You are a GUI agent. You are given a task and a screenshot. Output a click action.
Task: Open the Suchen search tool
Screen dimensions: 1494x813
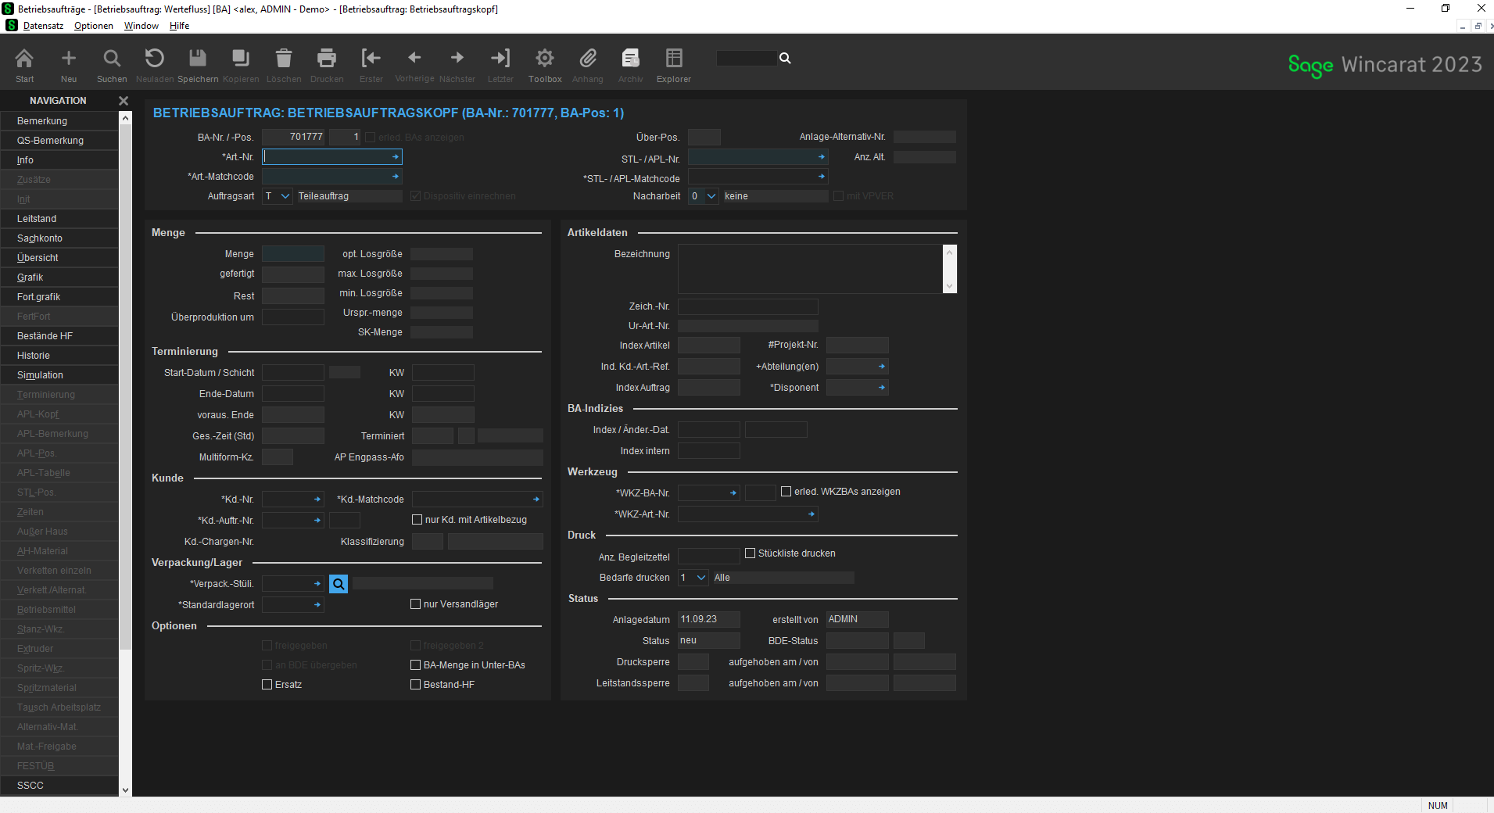pyautogui.click(x=112, y=58)
